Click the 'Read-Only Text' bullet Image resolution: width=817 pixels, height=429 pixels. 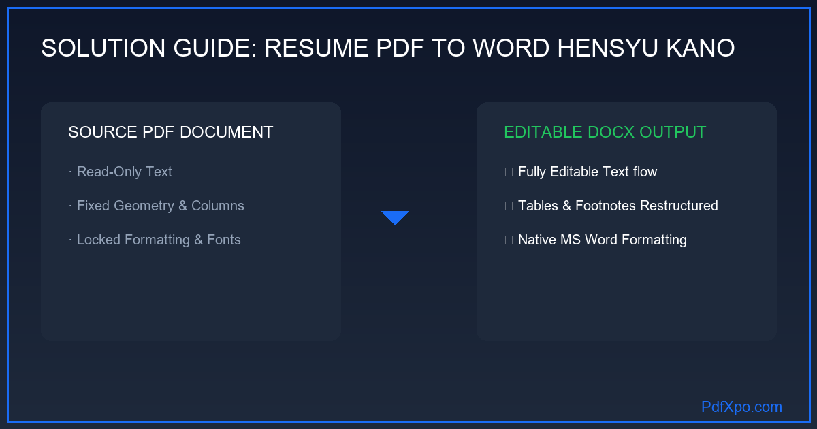coord(121,172)
